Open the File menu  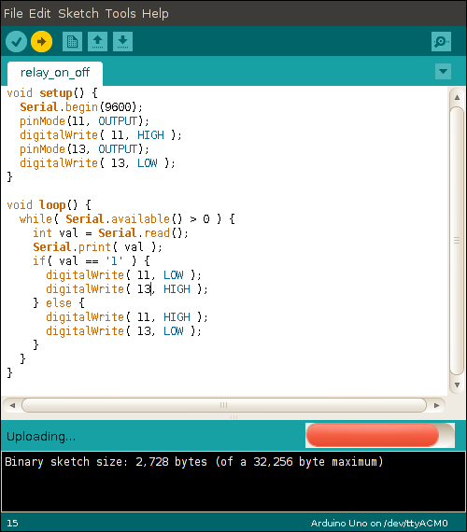point(13,14)
